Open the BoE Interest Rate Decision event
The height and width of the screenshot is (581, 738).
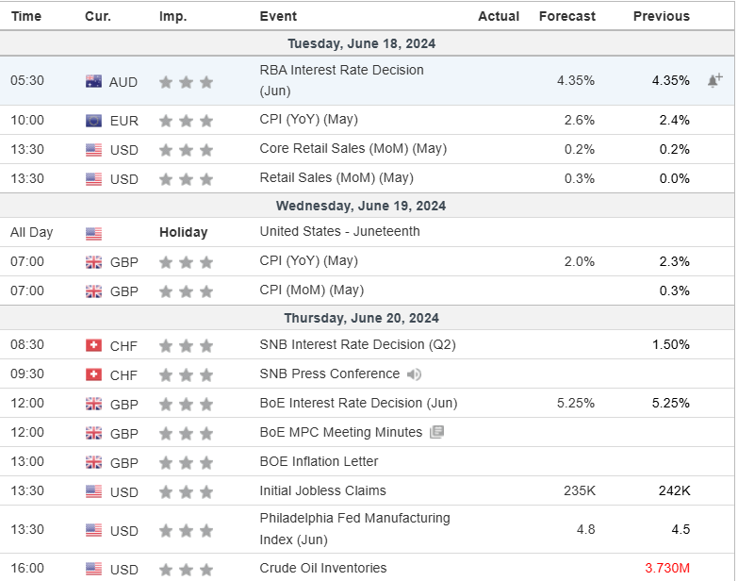[358, 403]
